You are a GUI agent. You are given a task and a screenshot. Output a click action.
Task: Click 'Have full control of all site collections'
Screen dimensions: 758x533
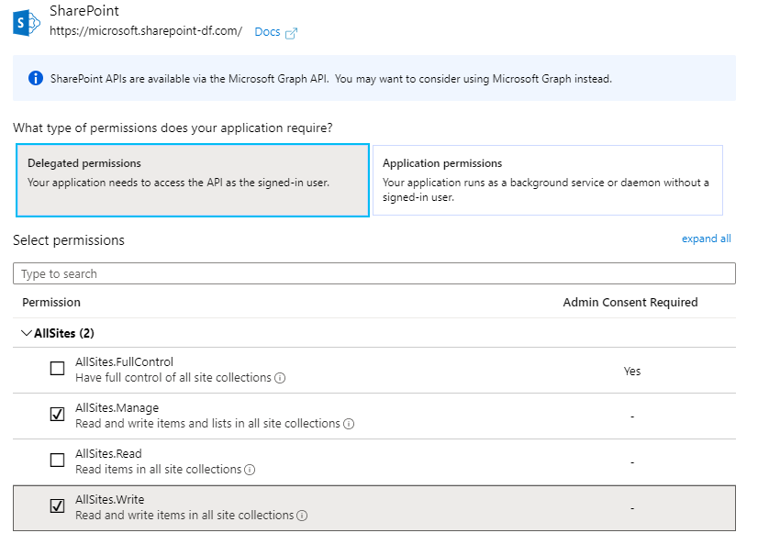point(173,378)
